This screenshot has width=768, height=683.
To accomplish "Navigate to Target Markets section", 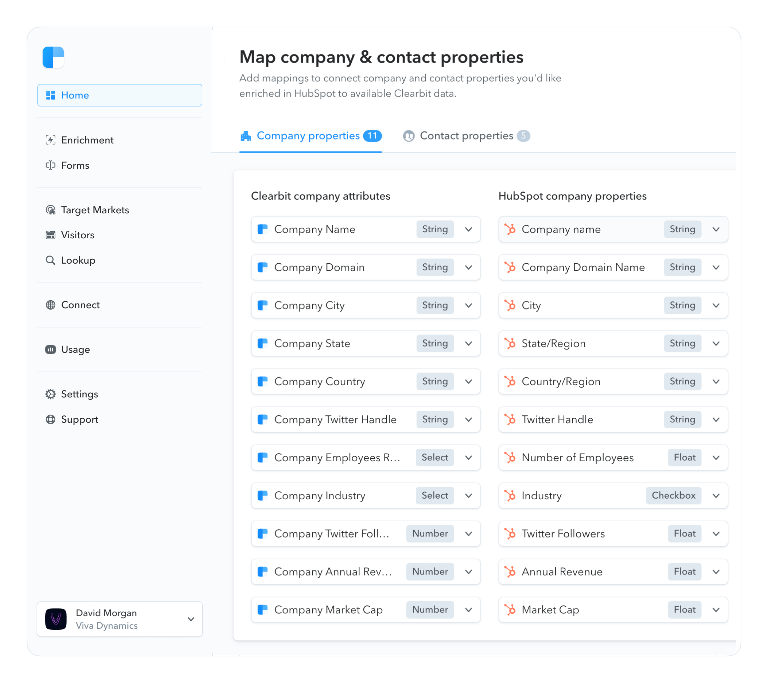I will (x=94, y=210).
